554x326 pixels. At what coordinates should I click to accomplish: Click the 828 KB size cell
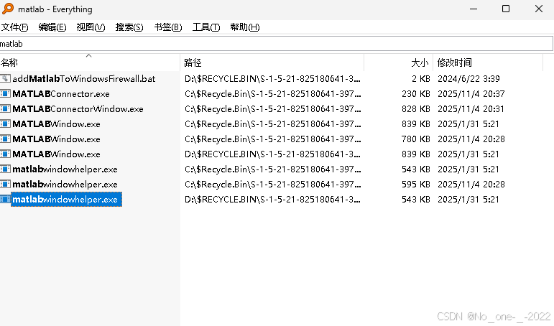[416, 108]
